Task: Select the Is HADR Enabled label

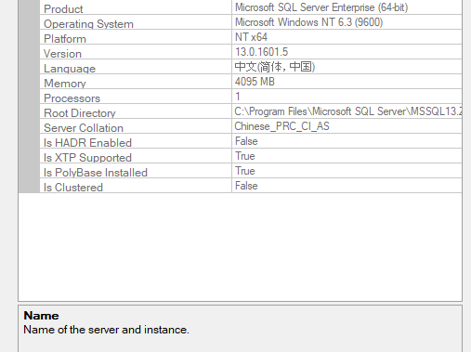Action: [87, 143]
